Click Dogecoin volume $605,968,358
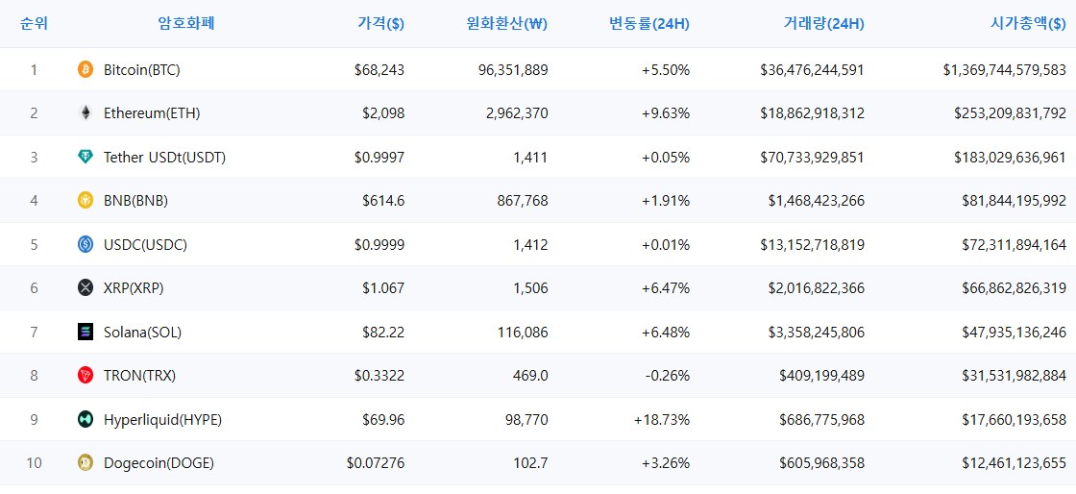1076x494 pixels. [x=822, y=464]
